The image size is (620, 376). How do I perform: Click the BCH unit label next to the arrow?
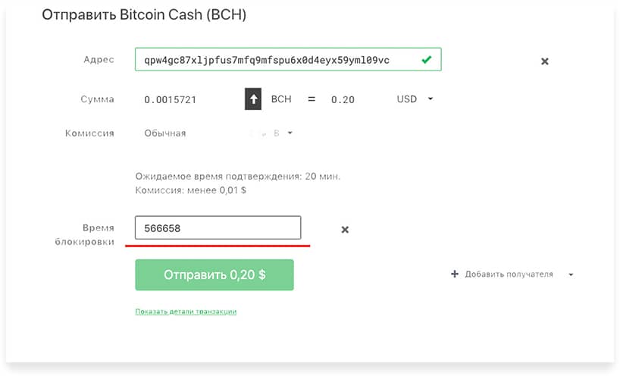tap(281, 99)
